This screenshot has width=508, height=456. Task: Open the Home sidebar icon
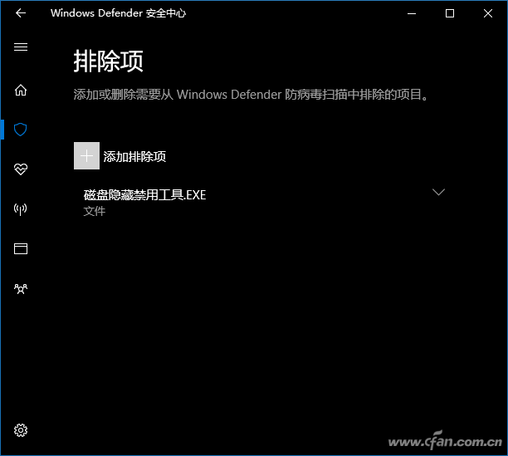click(x=21, y=90)
